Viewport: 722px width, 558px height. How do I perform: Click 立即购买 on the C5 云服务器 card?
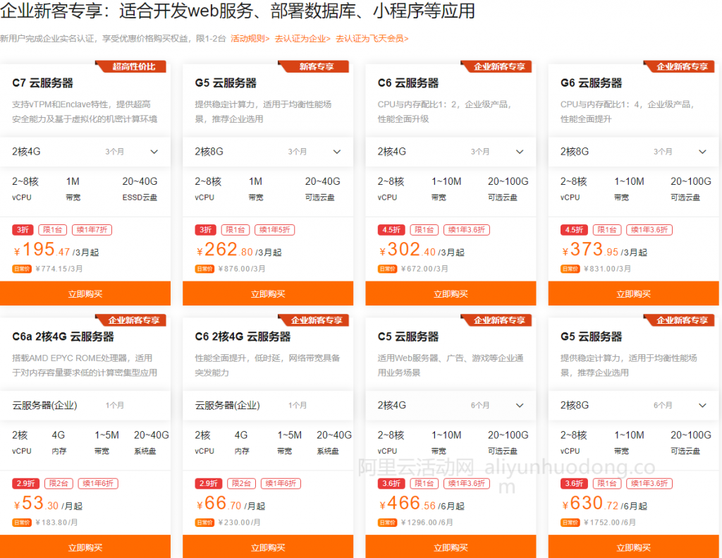tap(451, 547)
